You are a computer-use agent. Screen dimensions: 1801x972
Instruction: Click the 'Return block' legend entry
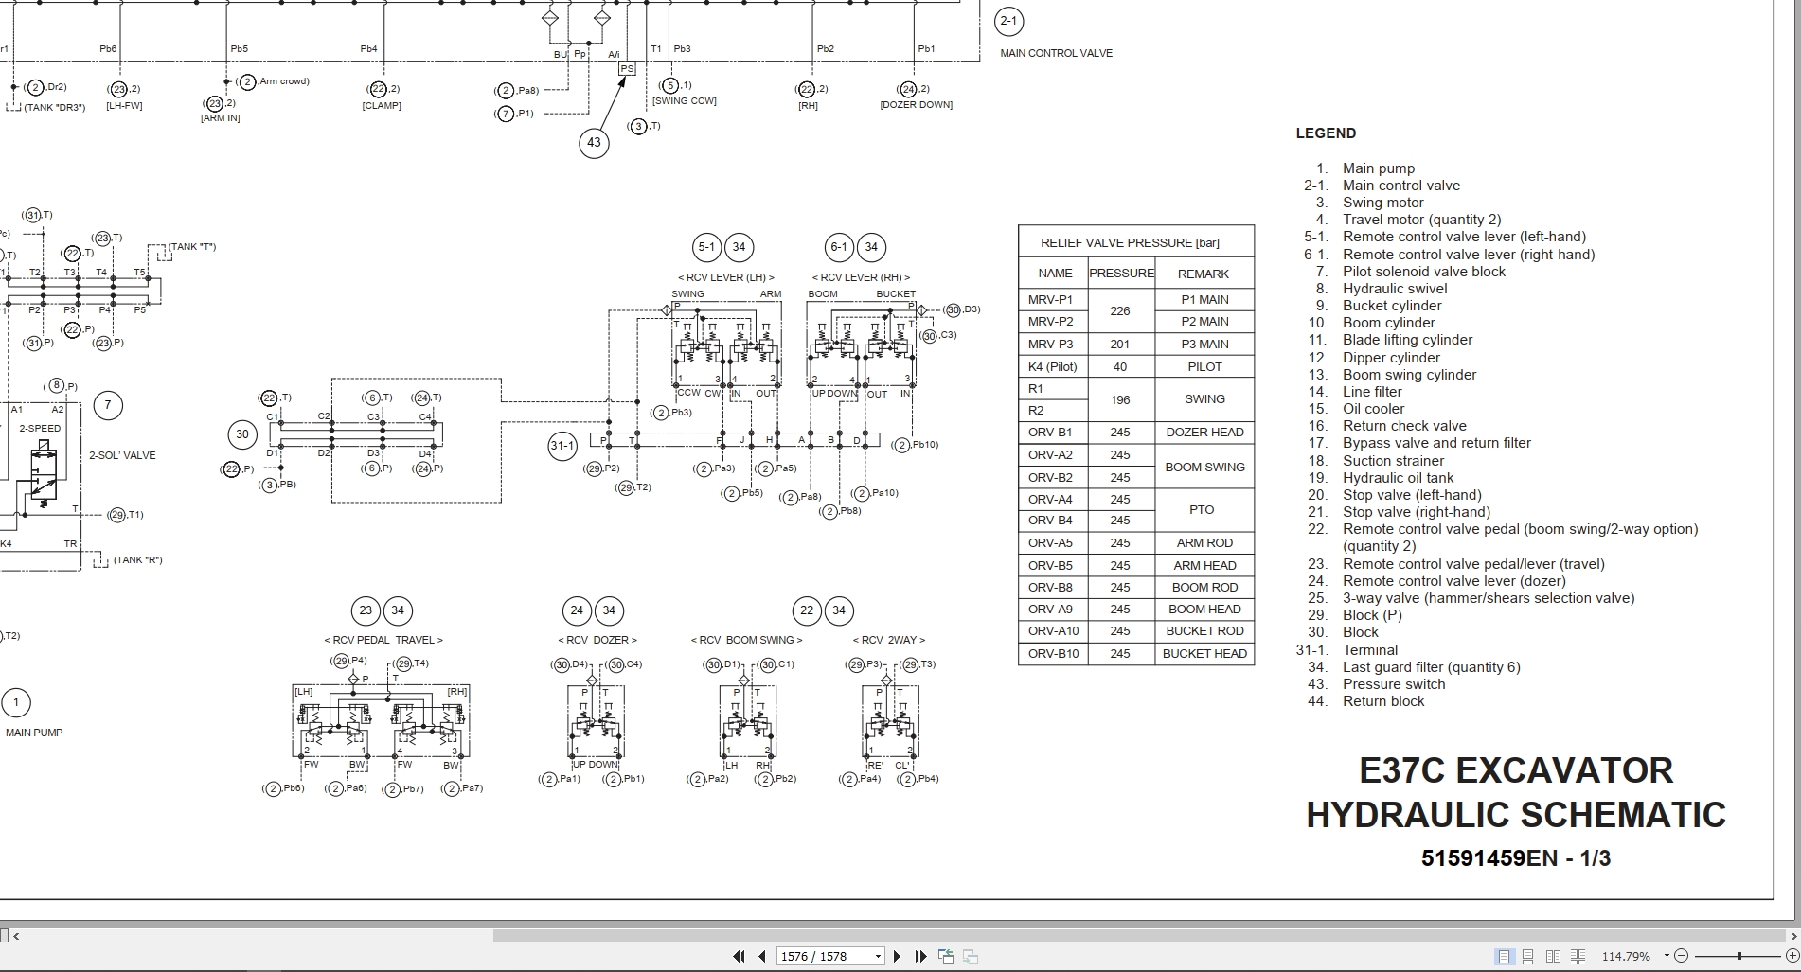1383,701
